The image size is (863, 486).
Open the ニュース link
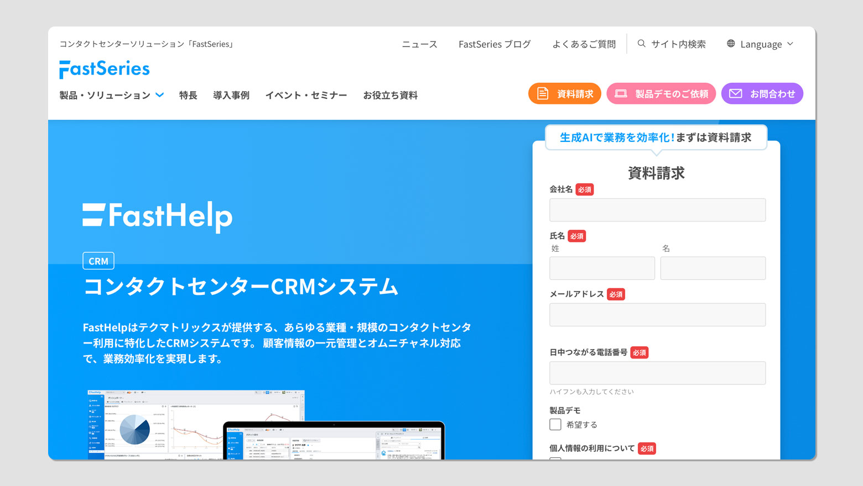click(419, 44)
